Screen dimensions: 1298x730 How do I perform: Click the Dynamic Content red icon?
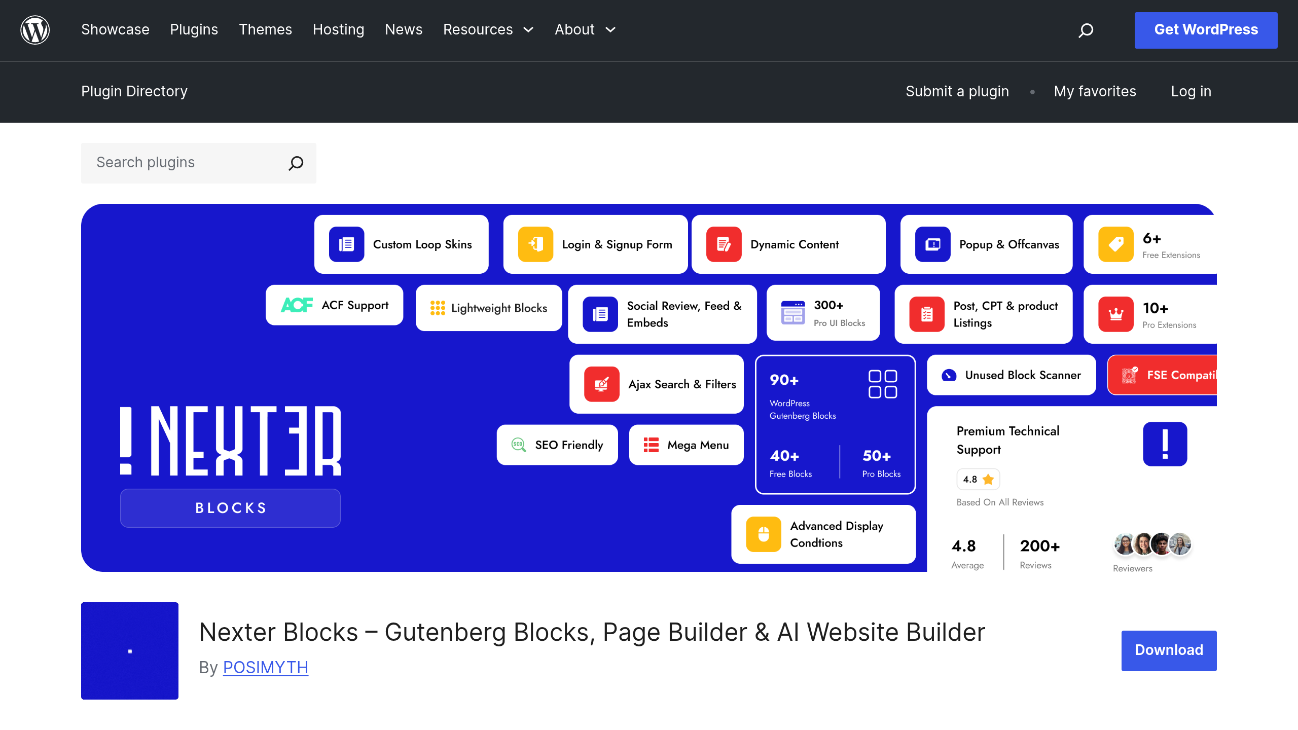pos(724,244)
